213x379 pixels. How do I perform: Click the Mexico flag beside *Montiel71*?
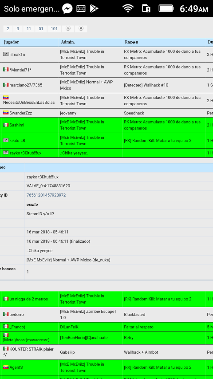6,70
